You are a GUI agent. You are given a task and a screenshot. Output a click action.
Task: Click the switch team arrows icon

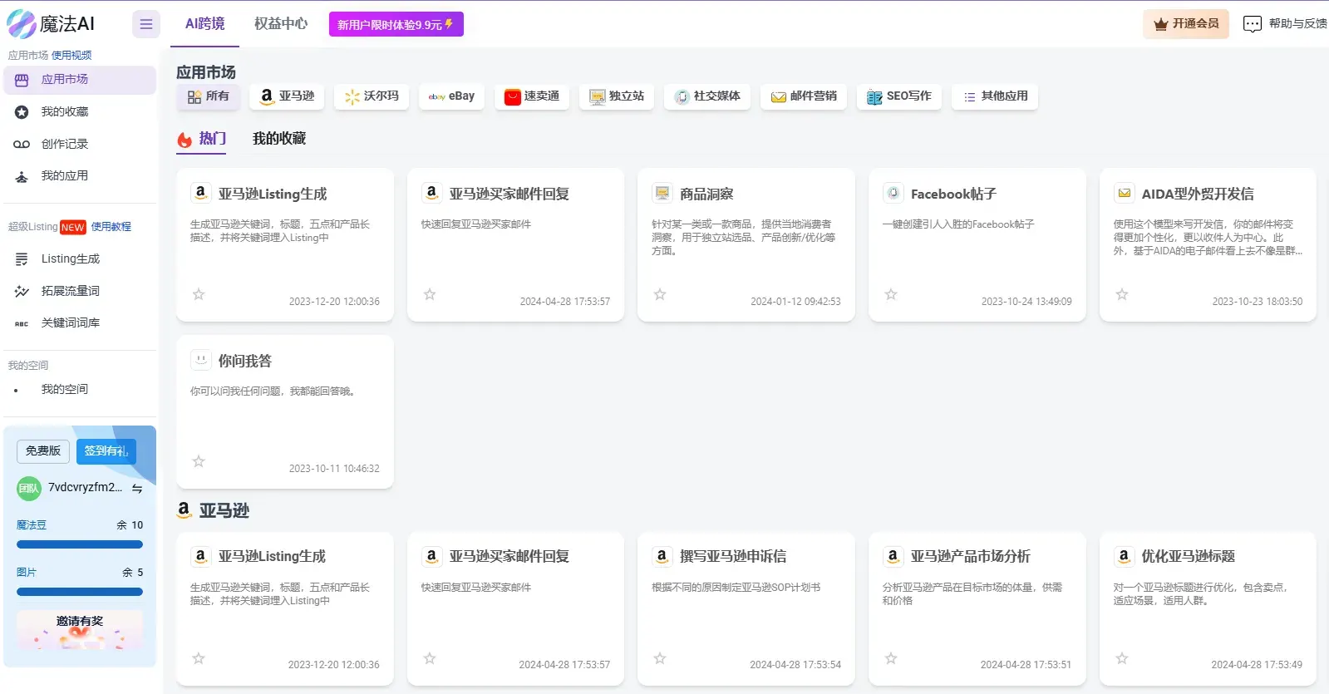137,489
